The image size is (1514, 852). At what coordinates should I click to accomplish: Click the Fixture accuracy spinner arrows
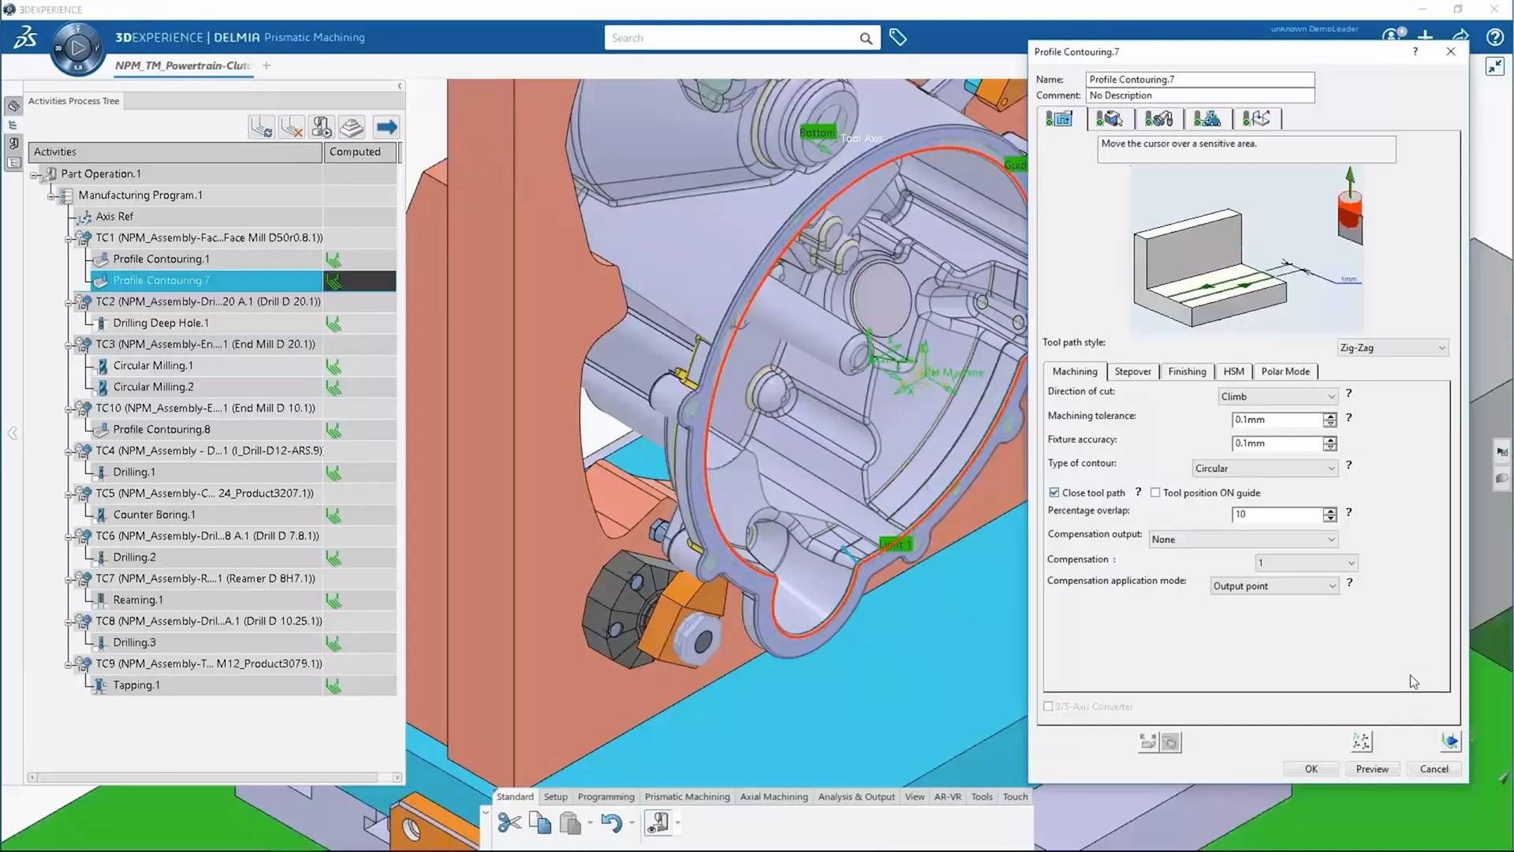coord(1330,444)
